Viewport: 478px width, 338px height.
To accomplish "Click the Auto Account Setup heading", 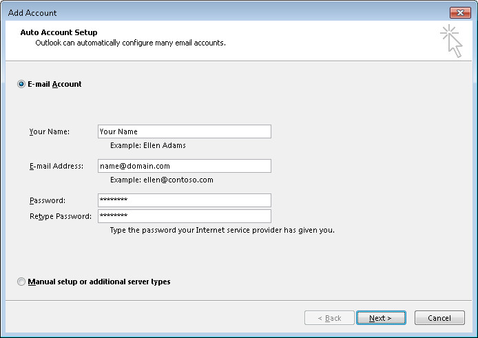I will click(x=59, y=32).
